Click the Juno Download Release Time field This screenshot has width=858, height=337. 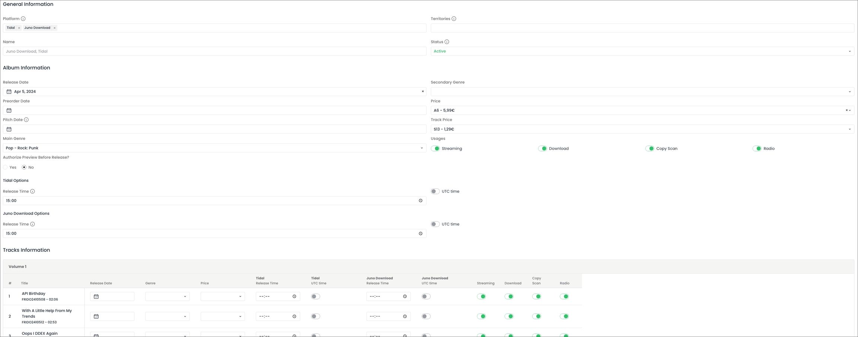tap(214, 233)
